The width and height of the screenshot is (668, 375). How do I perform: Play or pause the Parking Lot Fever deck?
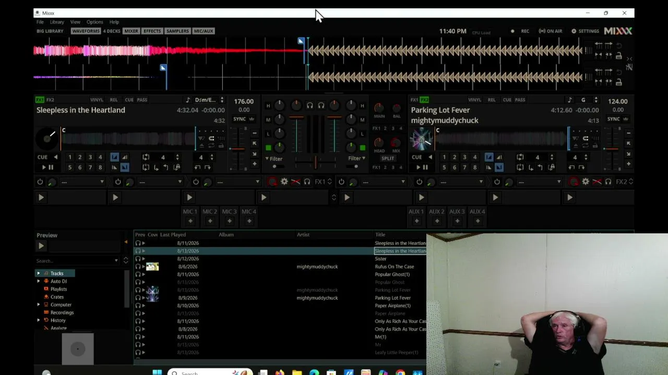click(x=422, y=167)
